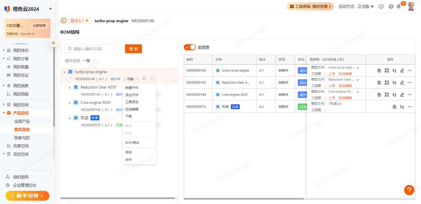
Task: Click edit pencil icon in Reduction Gear row
Action: (x=402, y=83)
